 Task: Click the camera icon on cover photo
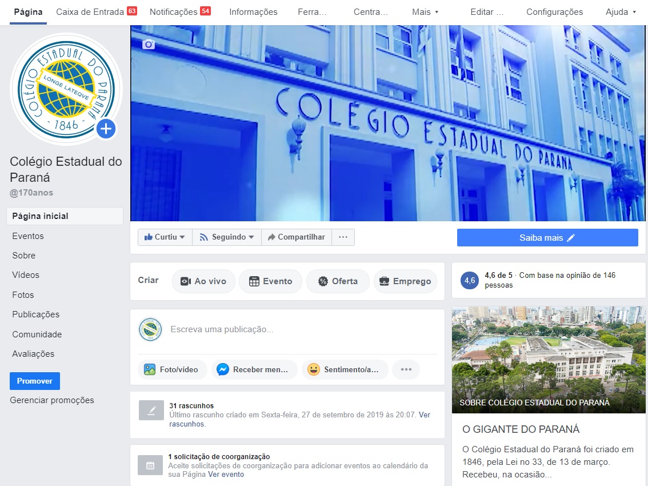(x=149, y=44)
